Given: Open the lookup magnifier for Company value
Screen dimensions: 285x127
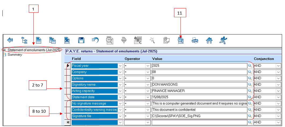Looking at the screenshot, I should point(250,72).
